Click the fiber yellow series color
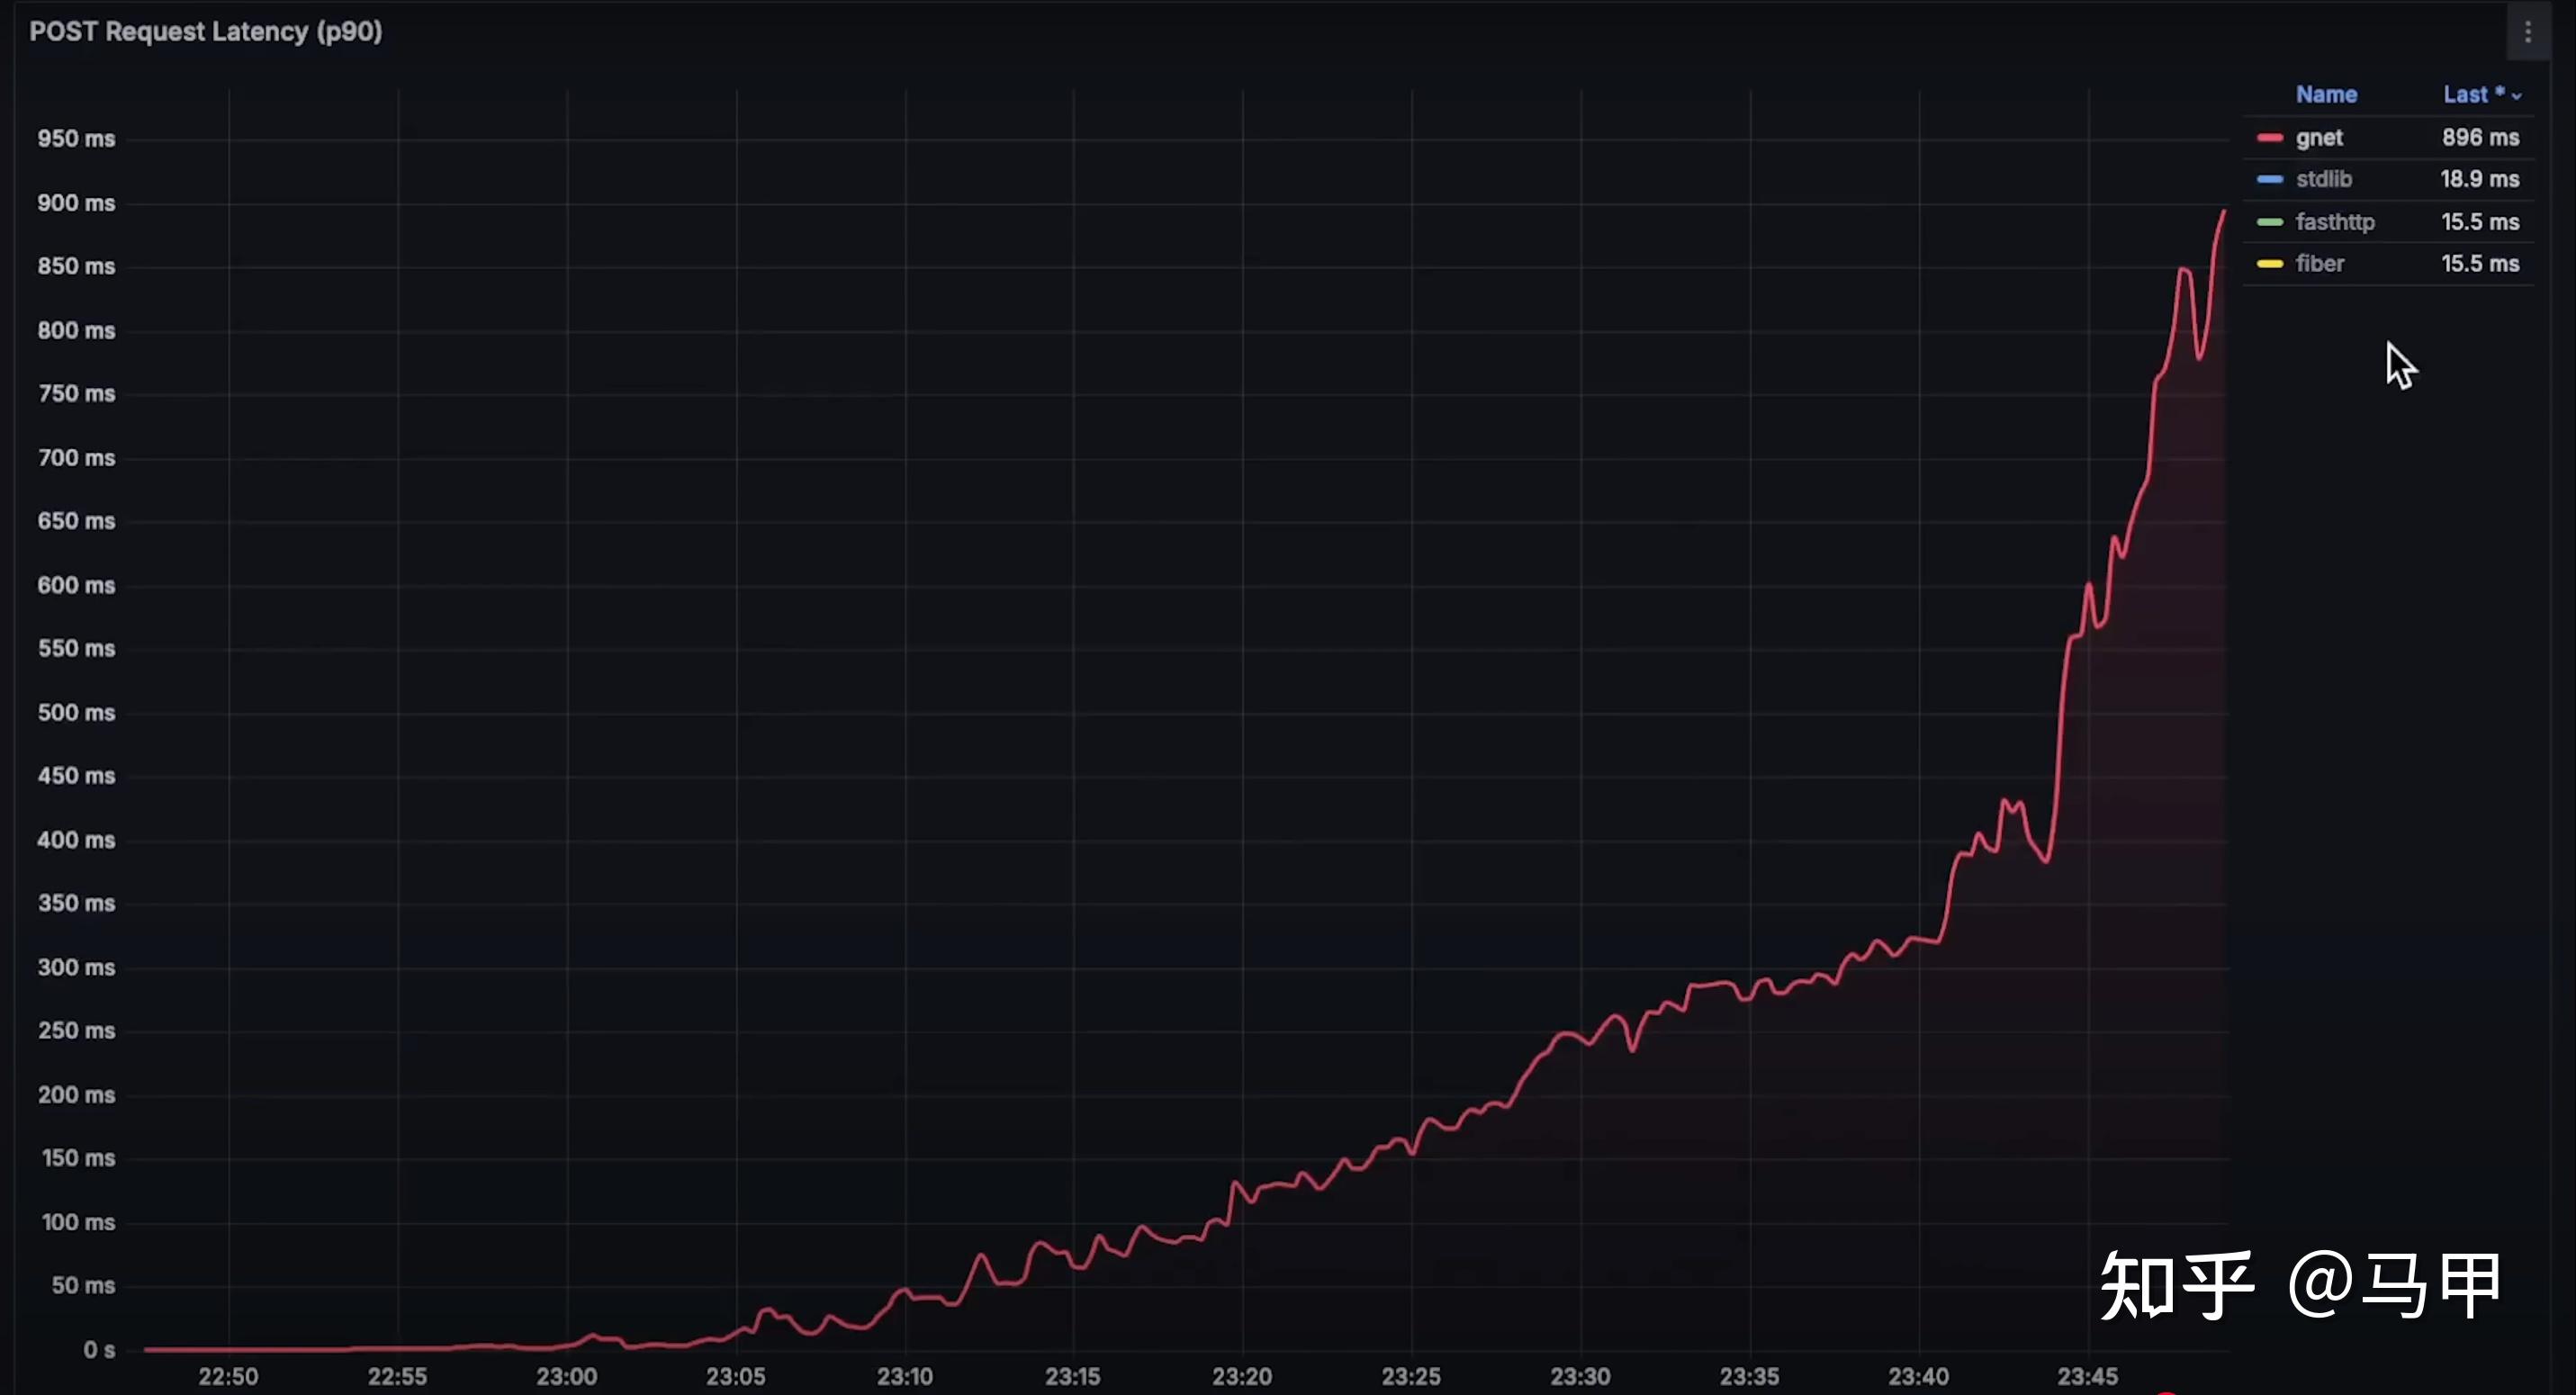The image size is (2576, 1395). coord(2269,264)
